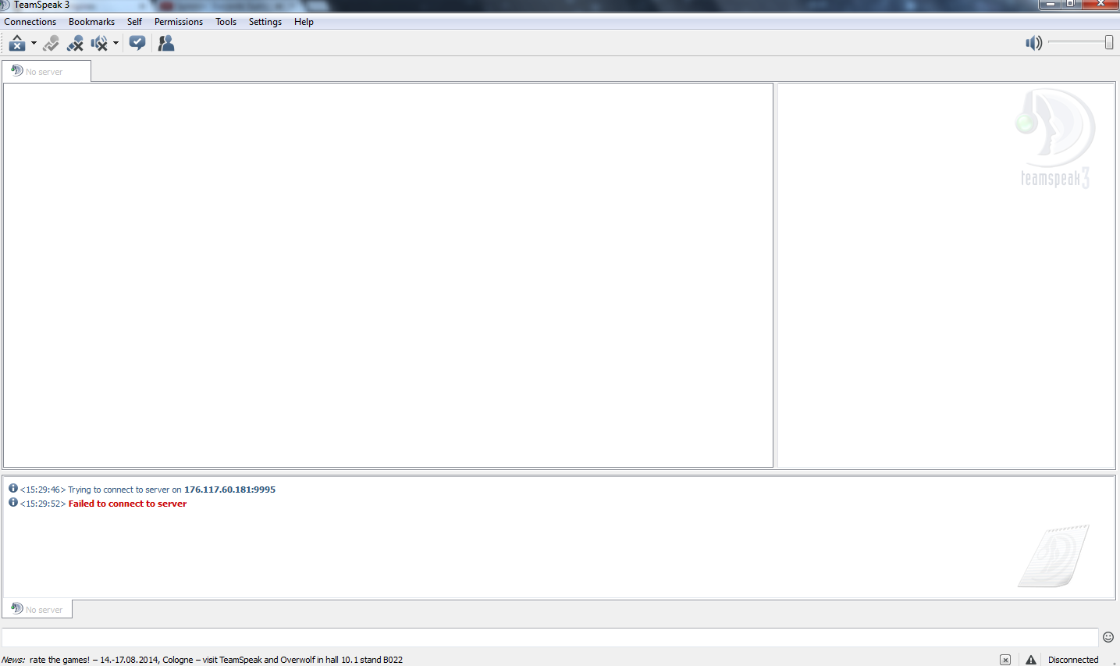Minimize the TeamSpeak 3 window
This screenshot has height=666, width=1120.
pyautogui.click(x=1050, y=4)
